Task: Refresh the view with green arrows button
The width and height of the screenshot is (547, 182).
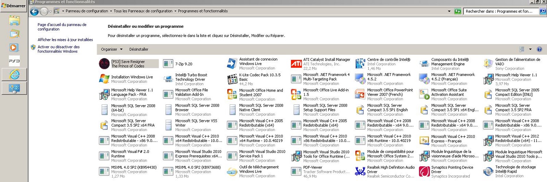Action: 458,11
